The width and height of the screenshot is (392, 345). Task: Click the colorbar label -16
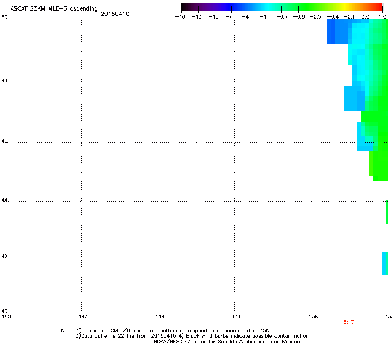point(180,17)
